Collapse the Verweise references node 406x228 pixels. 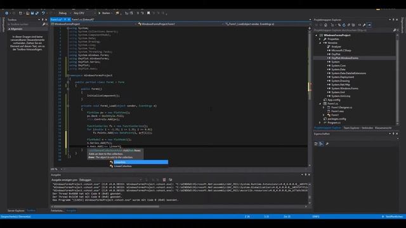[x=320, y=43]
